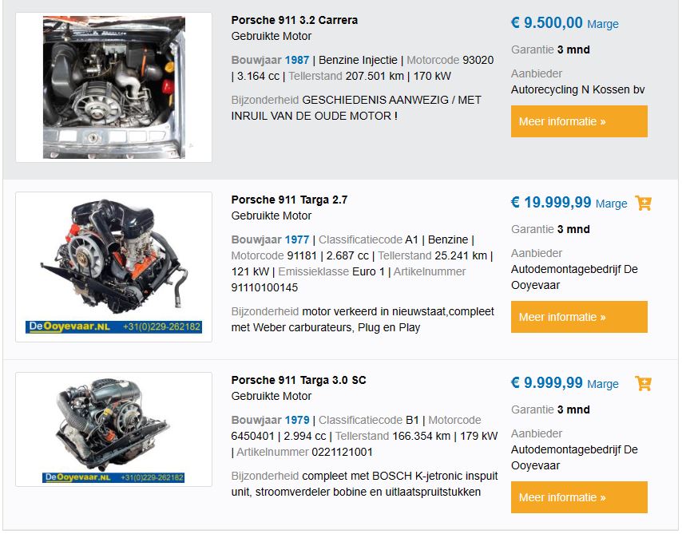Click Meer informatie for the Targa 2.7

coord(579,317)
